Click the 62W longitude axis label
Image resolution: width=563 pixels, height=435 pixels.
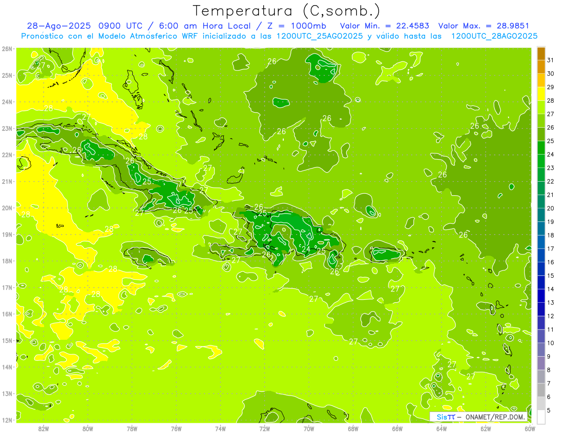(x=486, y=428)
